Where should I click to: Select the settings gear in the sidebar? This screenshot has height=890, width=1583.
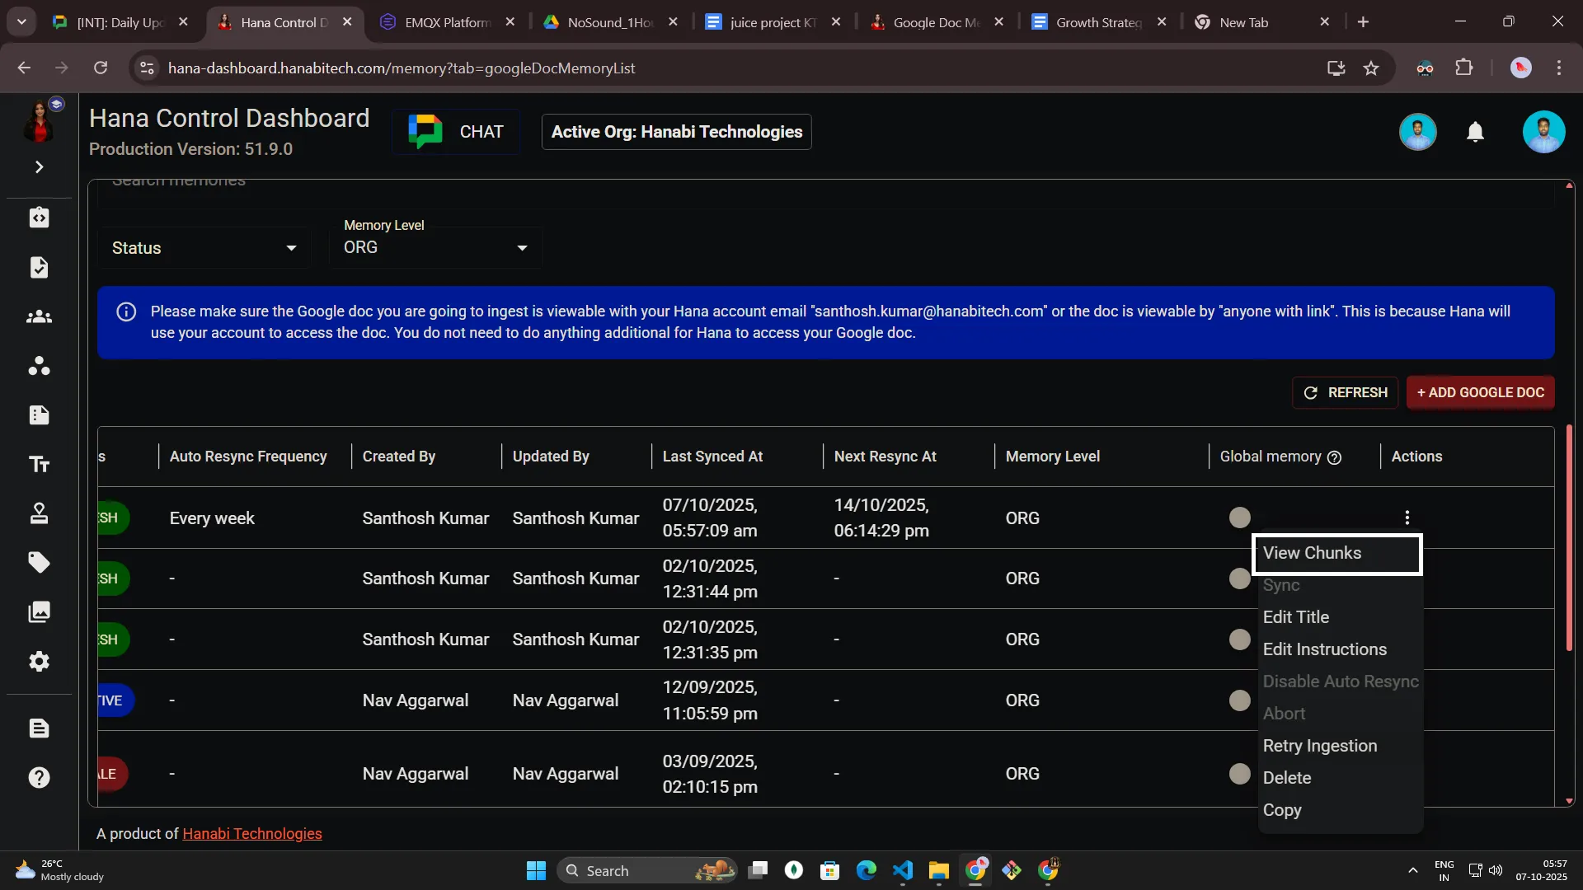pyautogui.click(x=39, y=662)
